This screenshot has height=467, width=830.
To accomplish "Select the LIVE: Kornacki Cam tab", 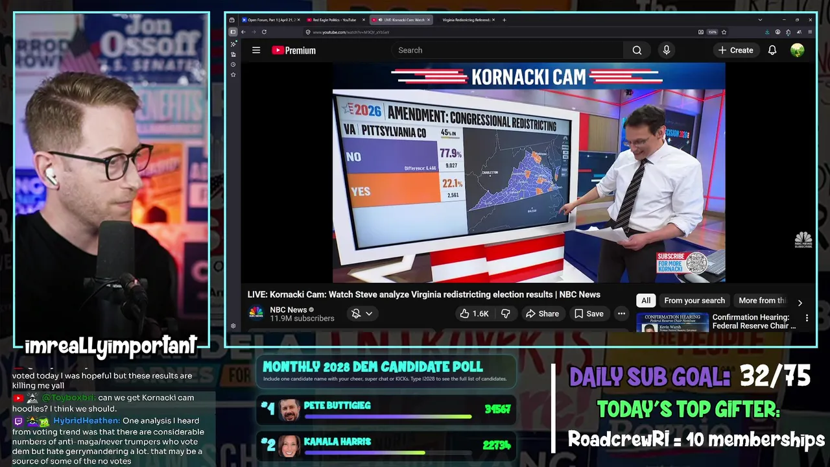I will tap(402, 19).
